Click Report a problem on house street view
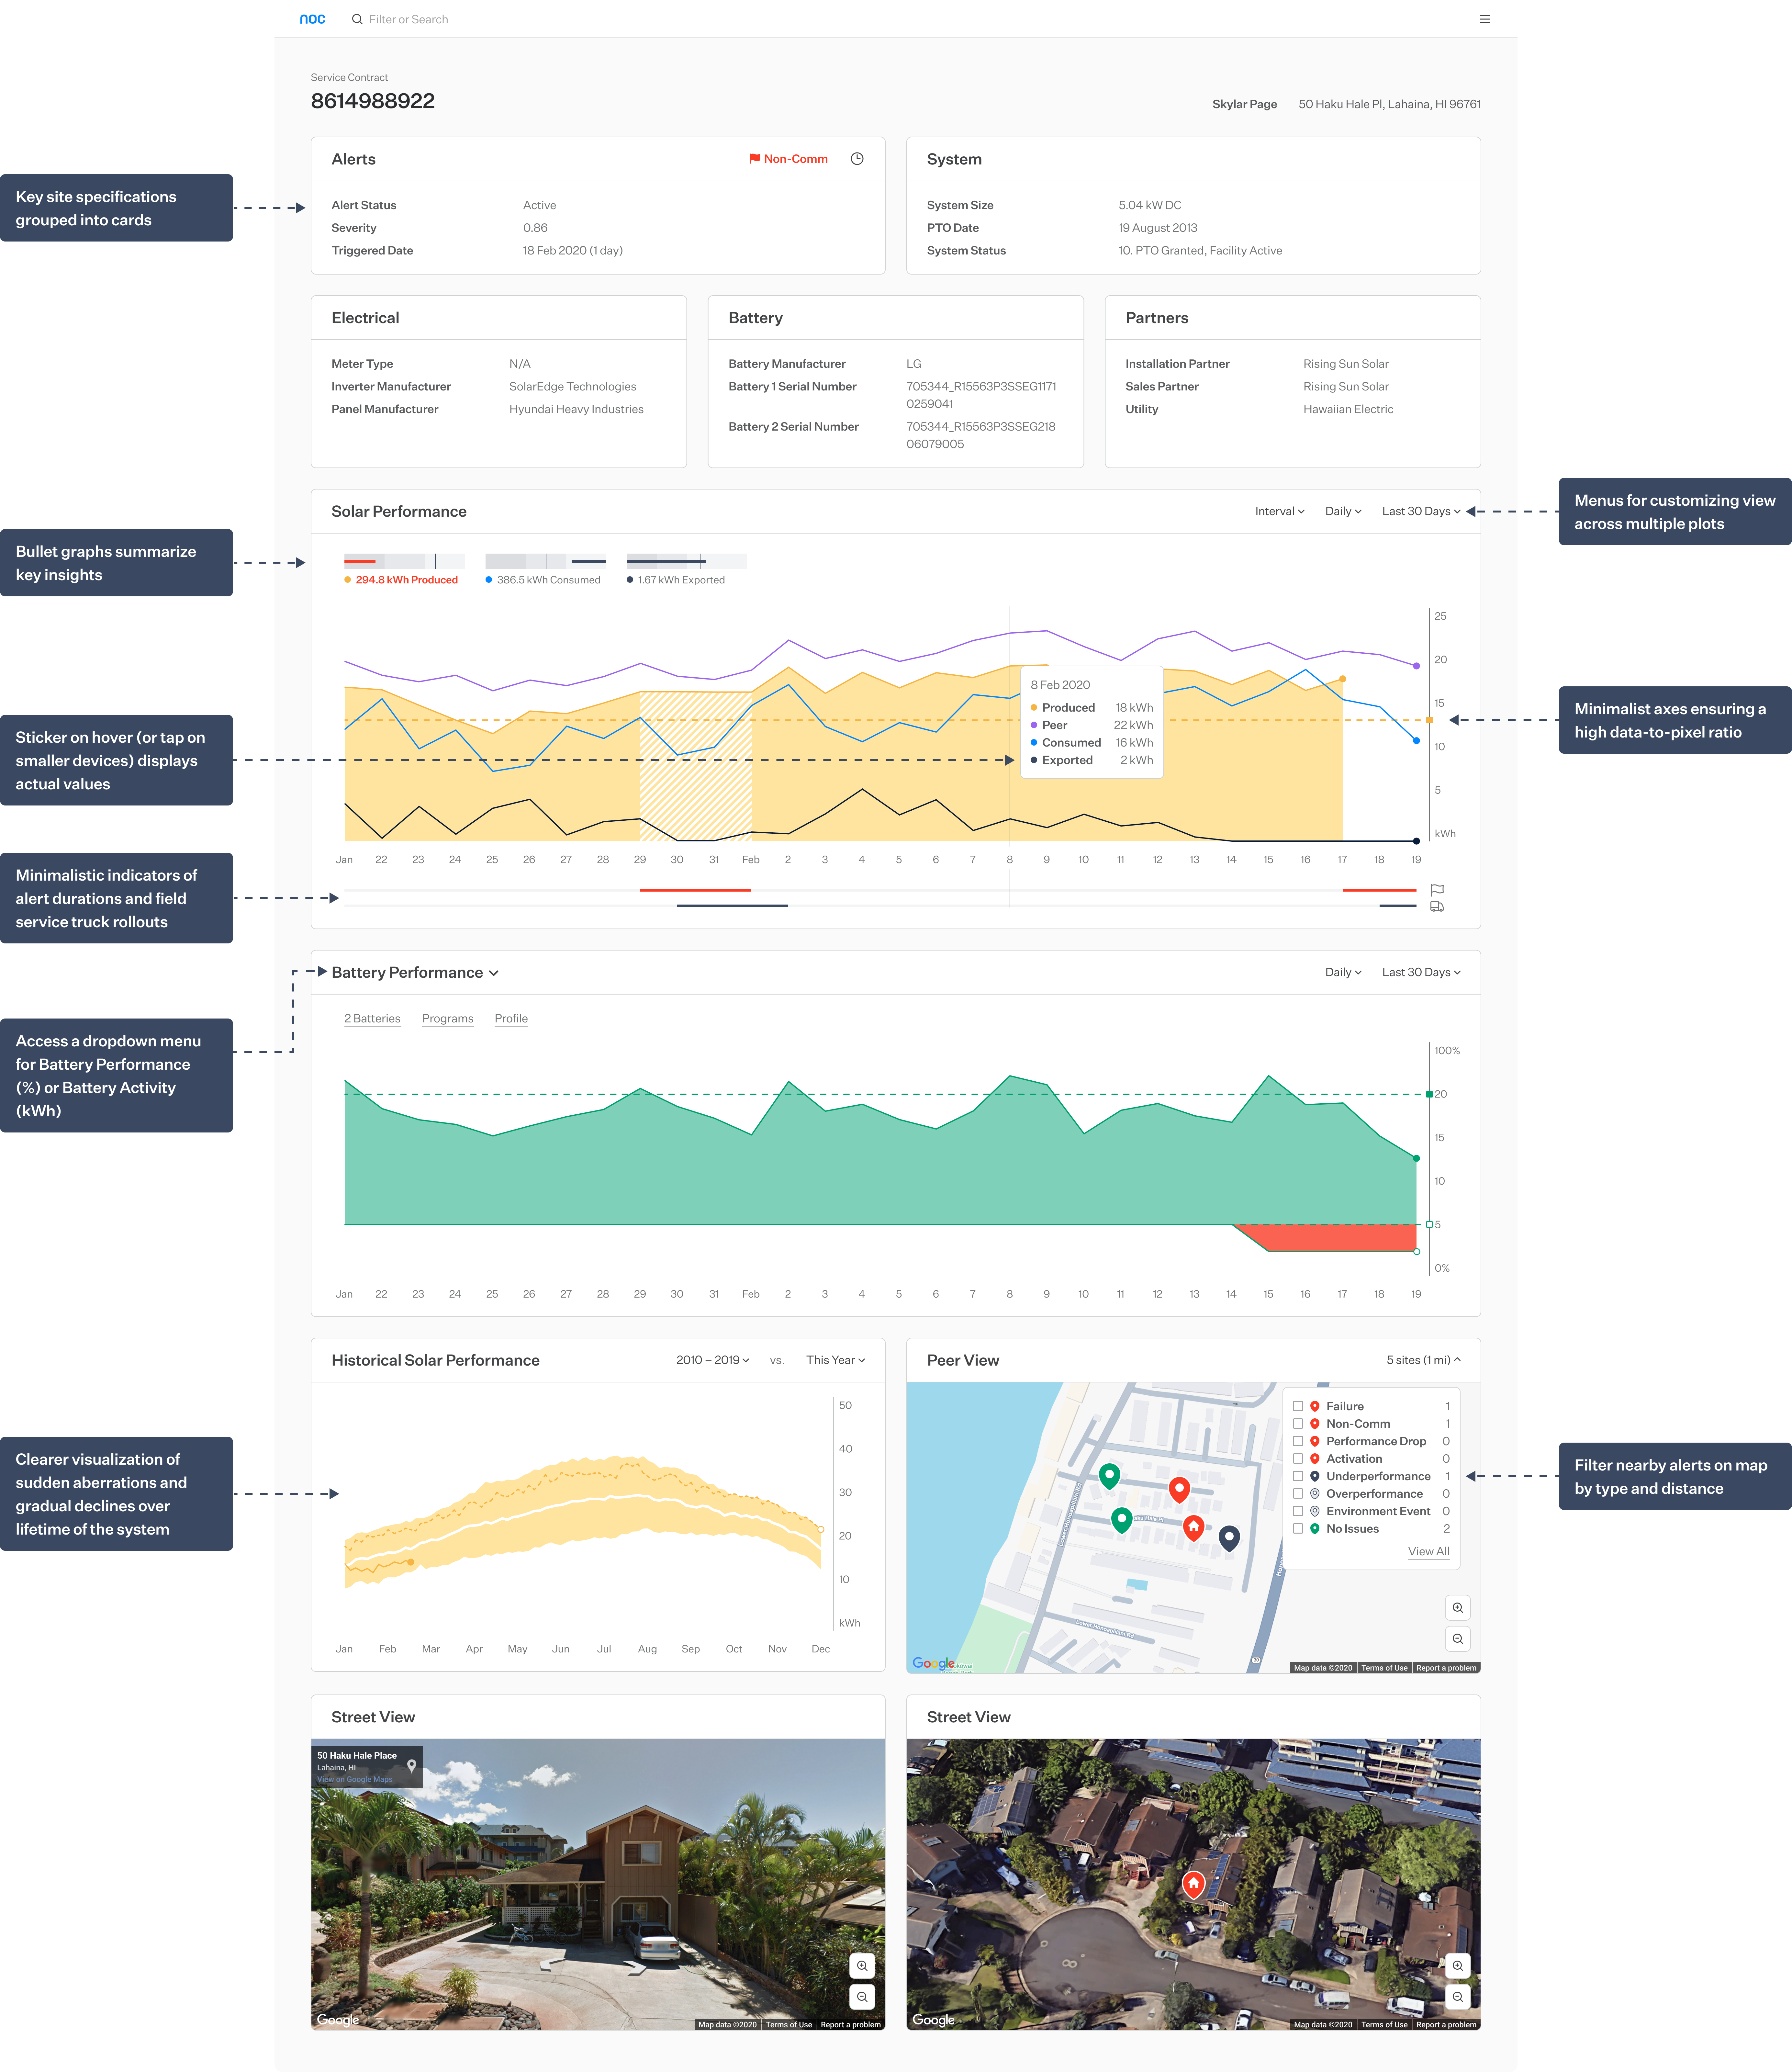Screen dimensions: 1792x2072 coord(851,2025)
